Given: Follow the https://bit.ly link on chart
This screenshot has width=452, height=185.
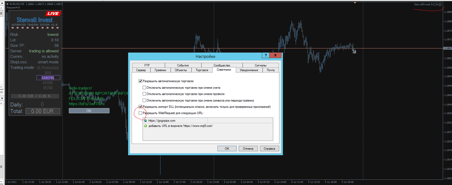Looking at the screenshot, I should (87, 104).
